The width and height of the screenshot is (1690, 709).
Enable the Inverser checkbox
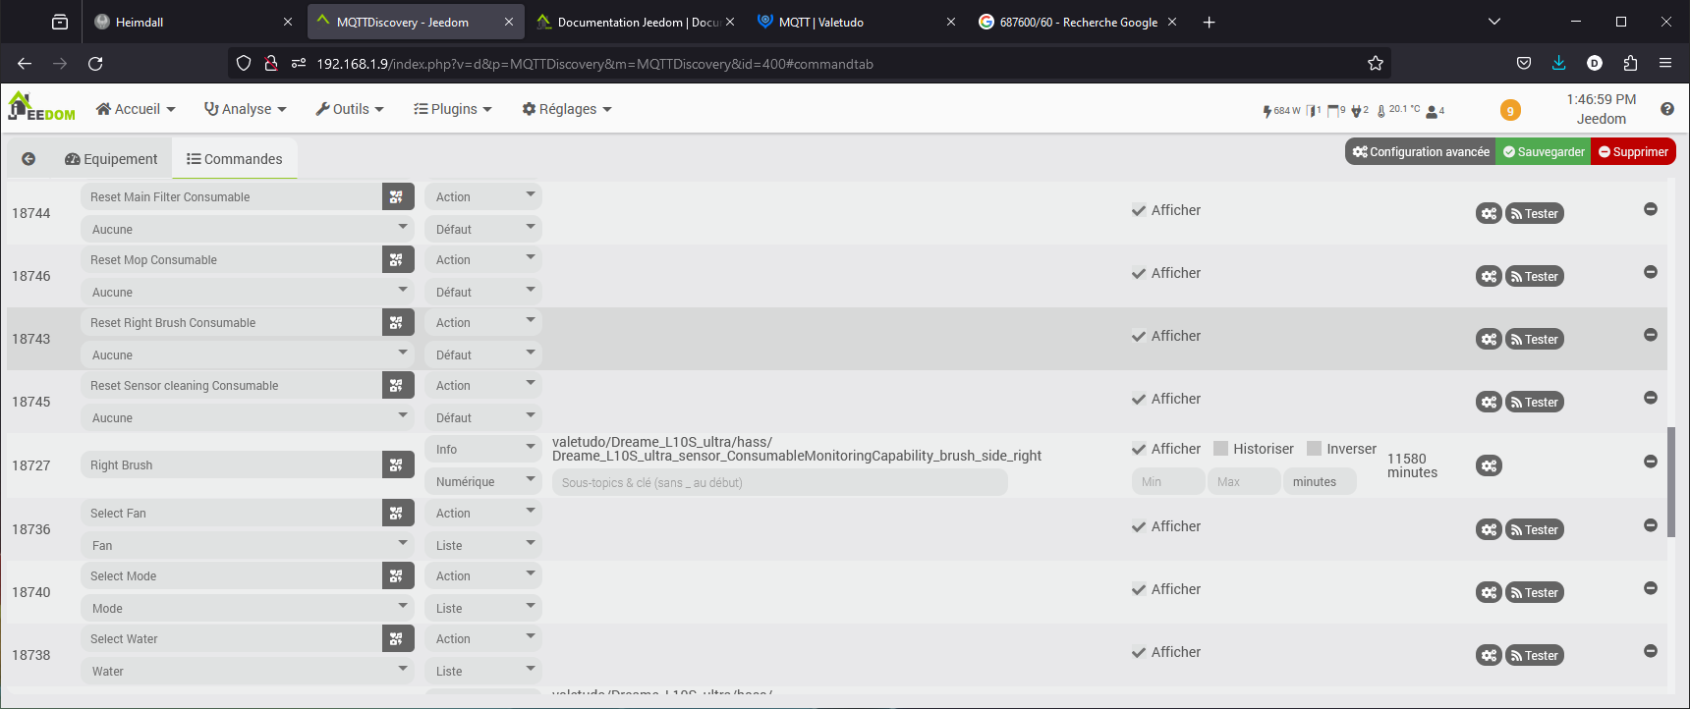coord(1315,449)
